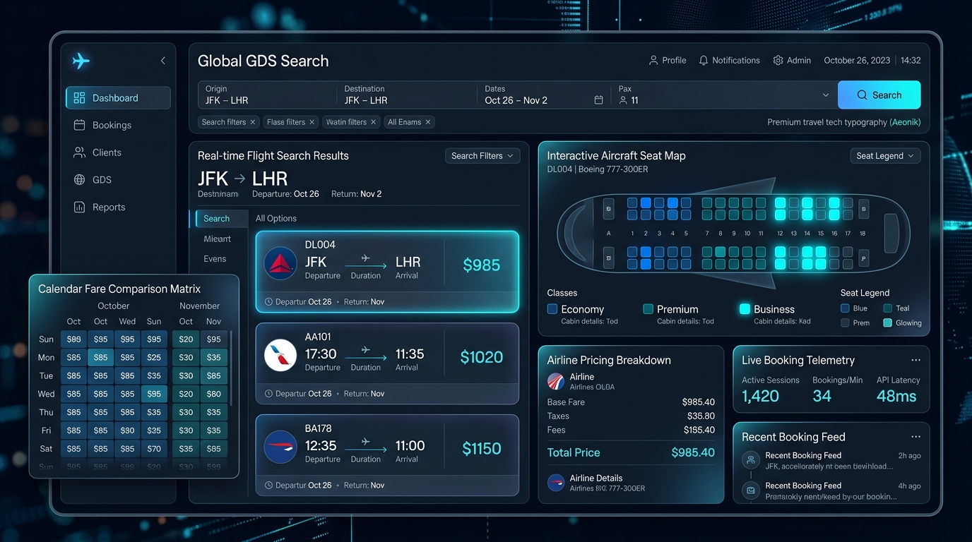Click the airplane logo in the sidebar
The height and width of the screenshot is (542, 972).
pyautogui.click(x=81, y=61)
